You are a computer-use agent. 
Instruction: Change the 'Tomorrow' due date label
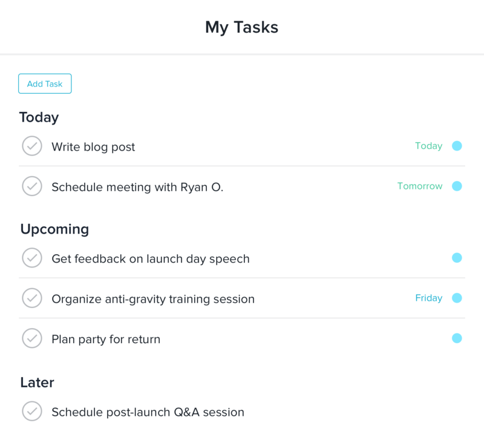click(419, 186)
